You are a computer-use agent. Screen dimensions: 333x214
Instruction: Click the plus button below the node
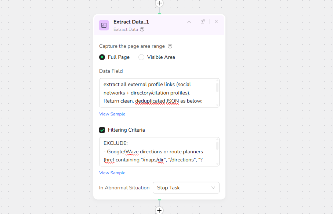(x=159, y=210)
